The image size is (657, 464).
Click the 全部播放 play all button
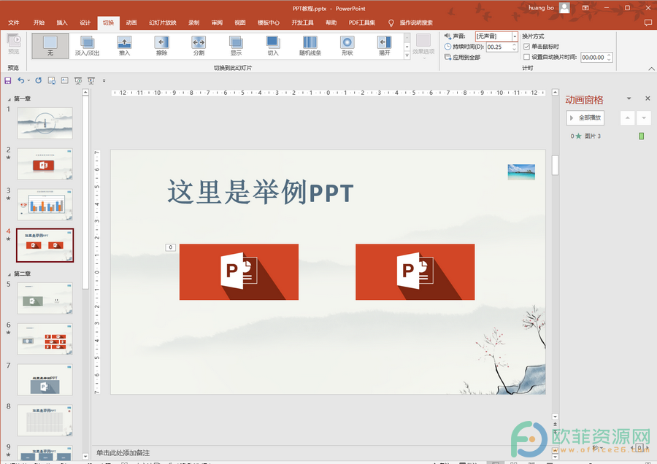pos(585,118)
